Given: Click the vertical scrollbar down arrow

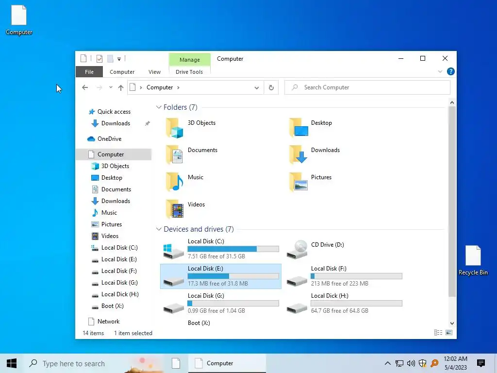Looking at the screenshot, I should [x=452, y=323].
